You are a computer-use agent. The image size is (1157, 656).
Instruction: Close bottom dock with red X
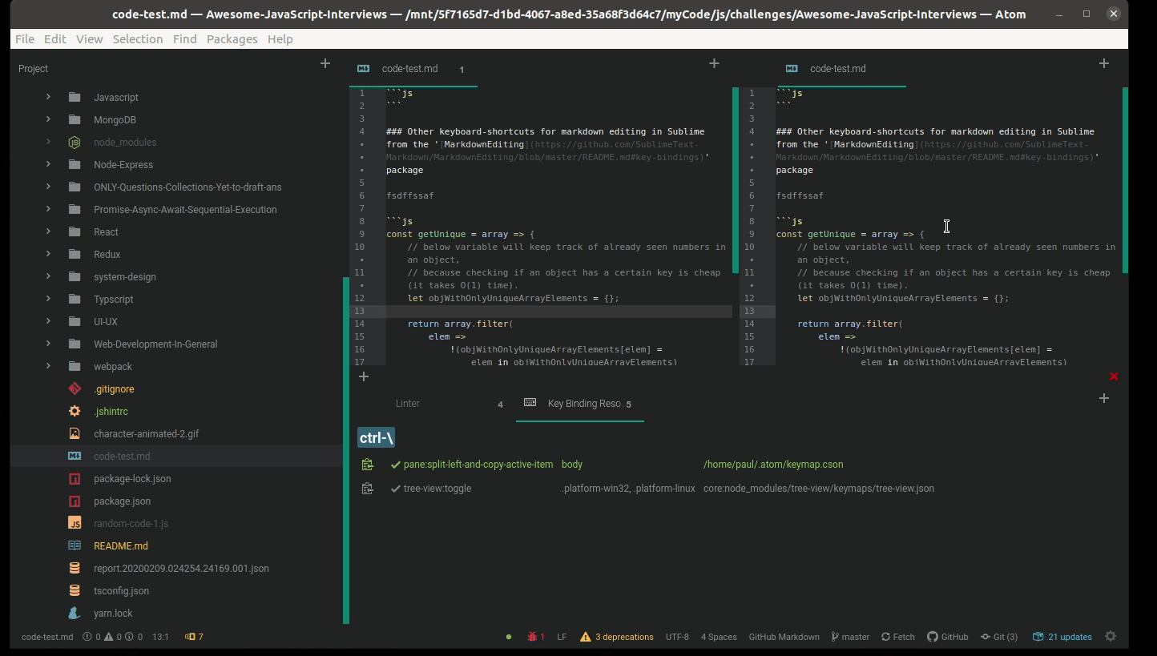coord(1113,376)
